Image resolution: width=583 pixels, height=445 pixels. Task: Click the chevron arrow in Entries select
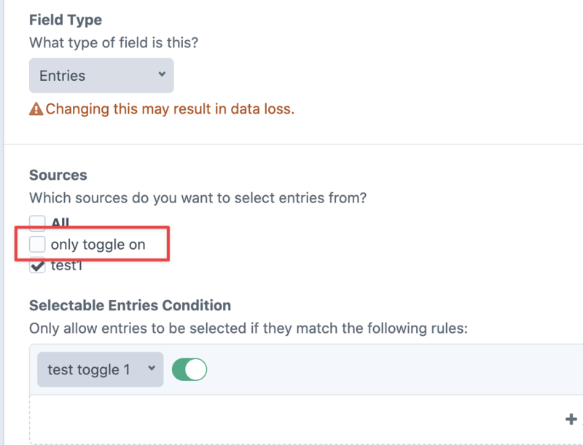pyautogui.click(x=161, y=75)
